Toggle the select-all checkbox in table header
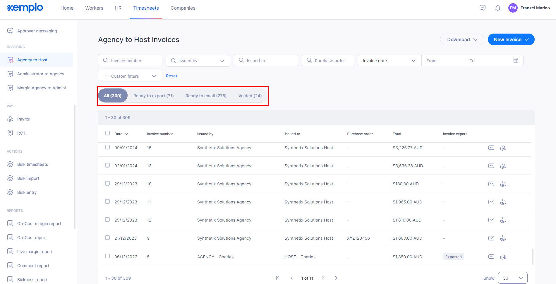Image resolution: width=556 pixels, height=284 pixels. tap(107, 133)
